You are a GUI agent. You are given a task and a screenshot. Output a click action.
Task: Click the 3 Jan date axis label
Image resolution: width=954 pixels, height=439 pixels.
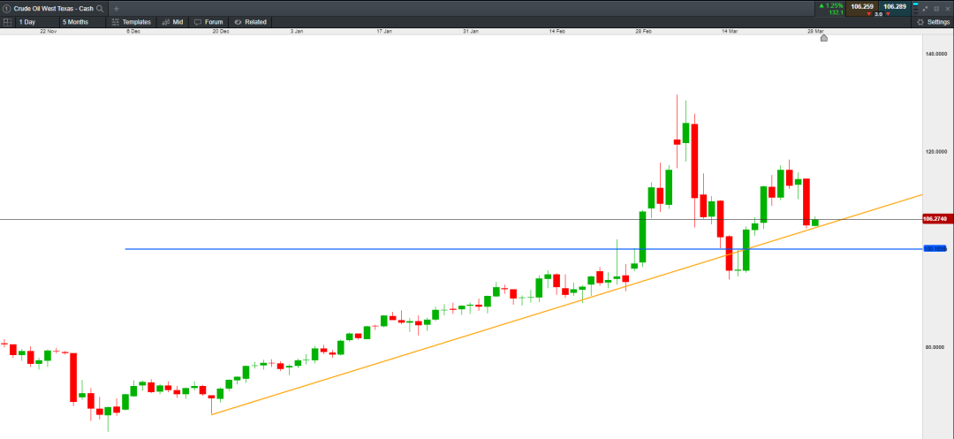tap(297, 31)
